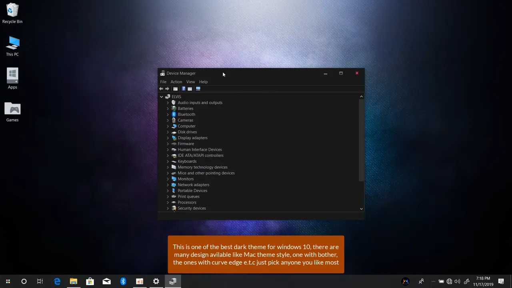Click the blue Help toolbar icon
Viewport: 512px width, 288px height.
tap(184, 89)
